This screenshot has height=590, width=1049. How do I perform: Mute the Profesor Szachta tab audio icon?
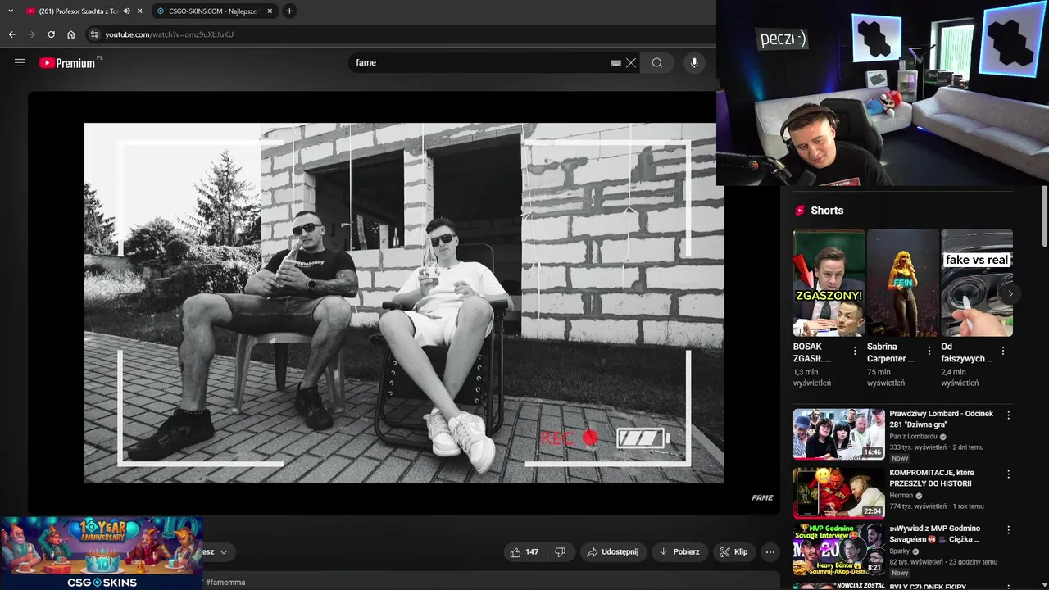tap(126, 11)
